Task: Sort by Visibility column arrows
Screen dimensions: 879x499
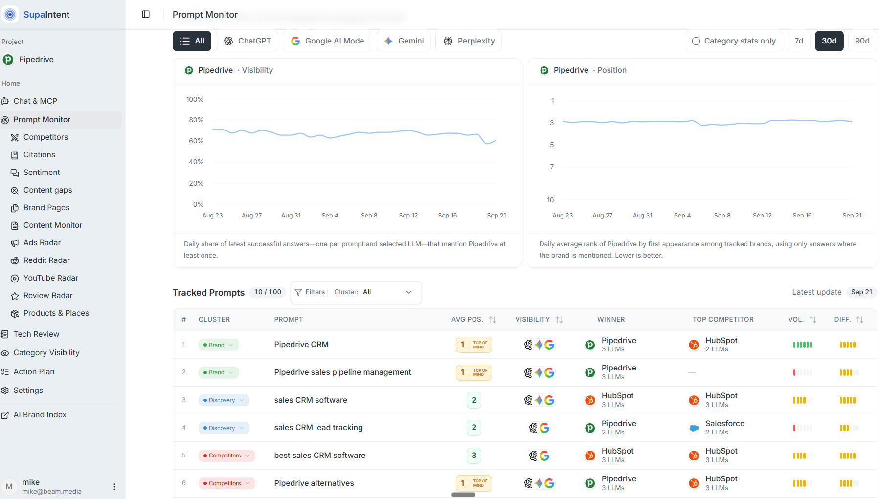Action: [559, 319]
